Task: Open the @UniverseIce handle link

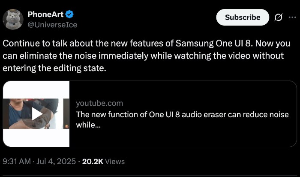Action: coord(52,25)
